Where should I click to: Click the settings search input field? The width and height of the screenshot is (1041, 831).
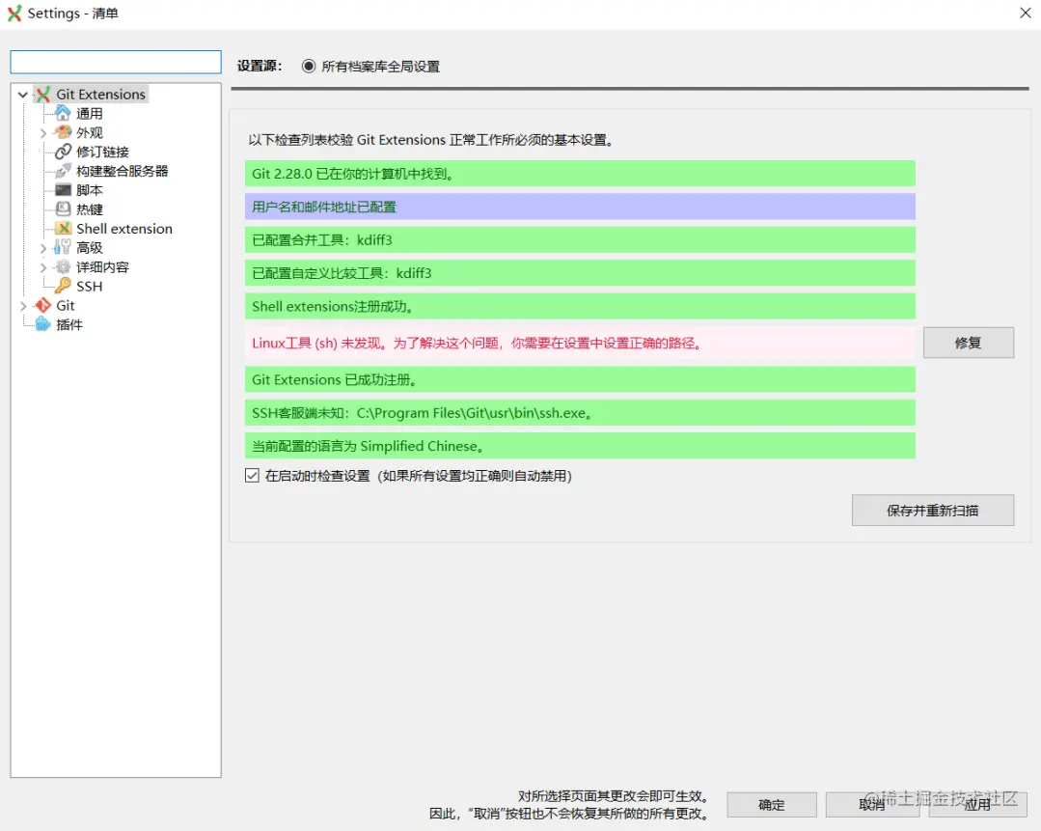116,62
